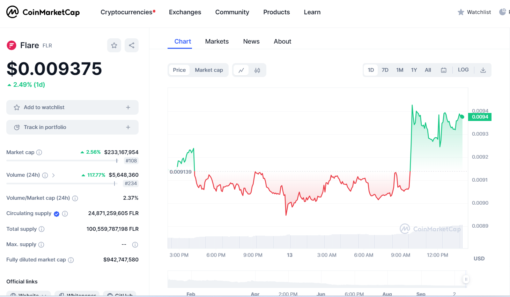Click Add to watchlist button
Screen dimensions: 510x297
pyautogui.click(x=72, y=107)
